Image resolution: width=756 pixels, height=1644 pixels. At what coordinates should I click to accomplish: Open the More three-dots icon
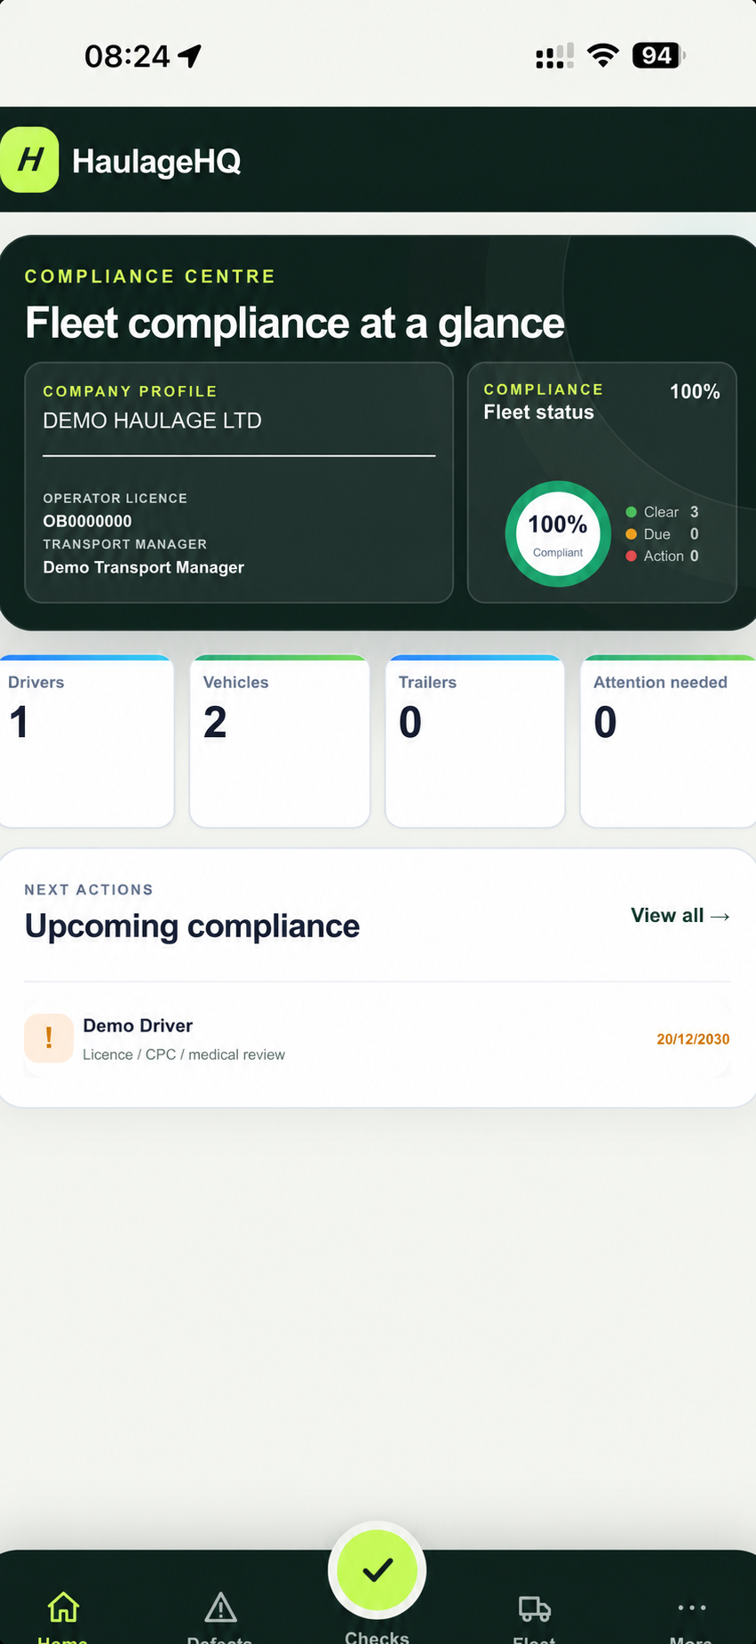(x=692, y=1607)
